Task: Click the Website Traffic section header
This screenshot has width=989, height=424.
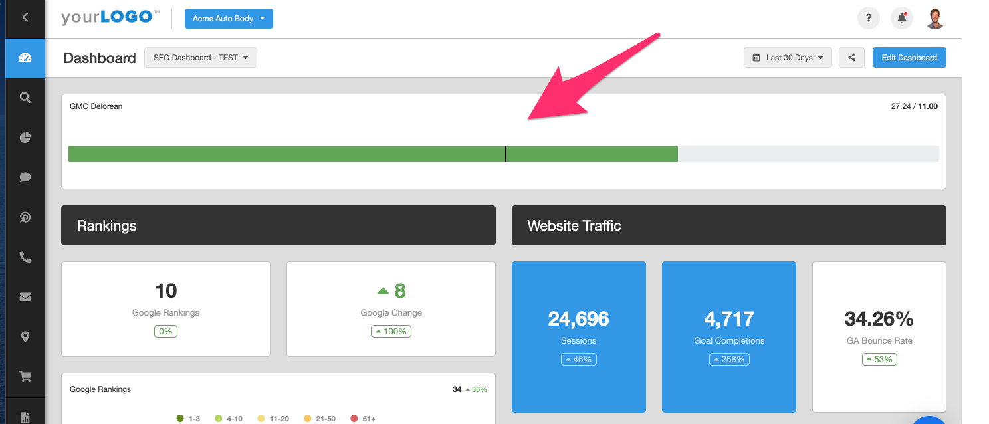Action: (x=729, y=225)
